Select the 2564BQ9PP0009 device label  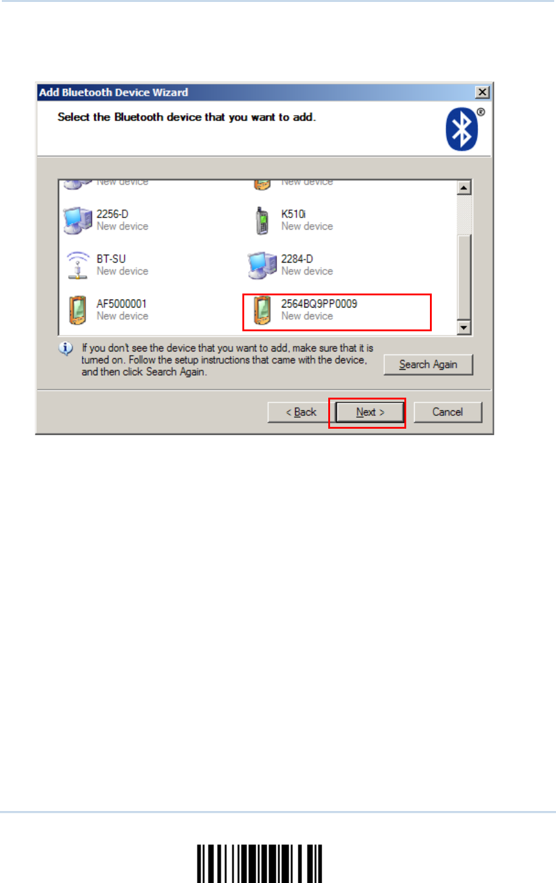tap(319, 304)
